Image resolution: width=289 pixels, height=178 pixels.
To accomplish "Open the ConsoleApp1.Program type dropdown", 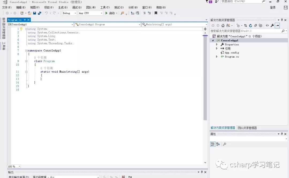I will (108, 25).
